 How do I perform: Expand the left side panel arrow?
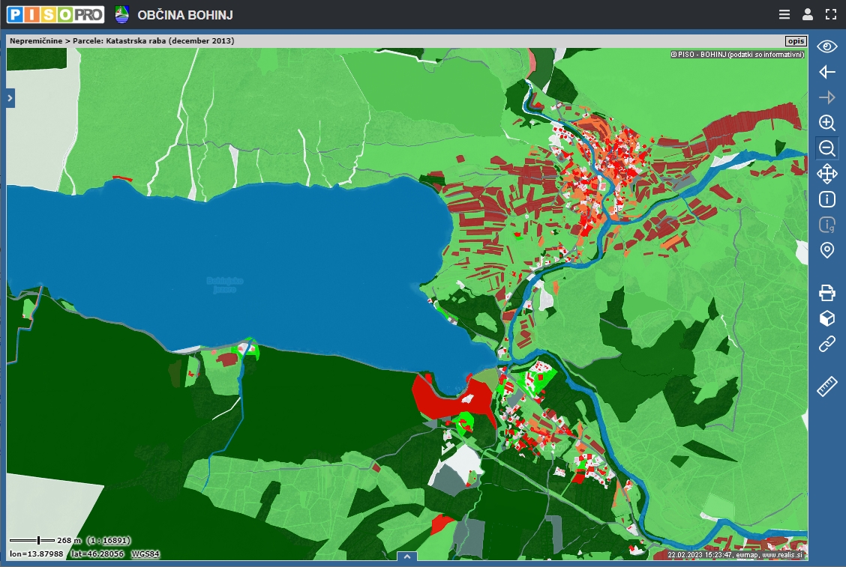coord(10,97)
